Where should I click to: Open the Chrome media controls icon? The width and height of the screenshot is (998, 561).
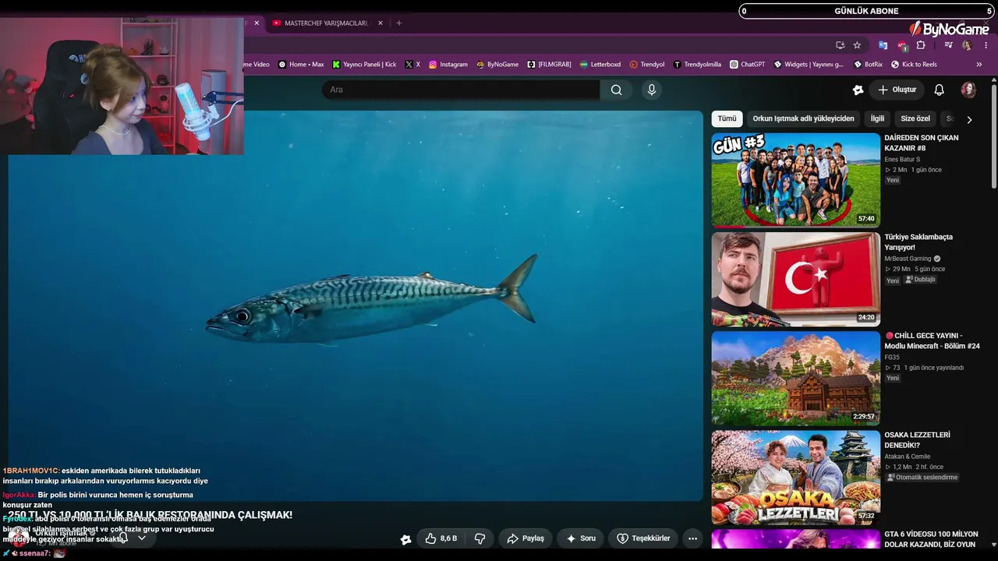[948, 45]
